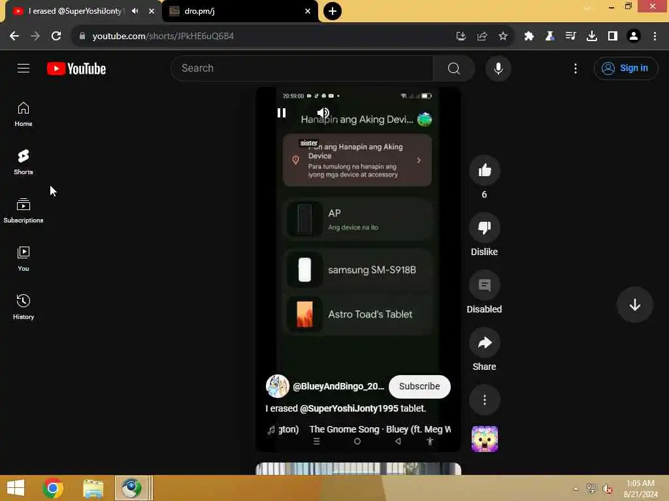Click the search magnifier button
This screenshot has height=501, width=669.
(453, 68)
